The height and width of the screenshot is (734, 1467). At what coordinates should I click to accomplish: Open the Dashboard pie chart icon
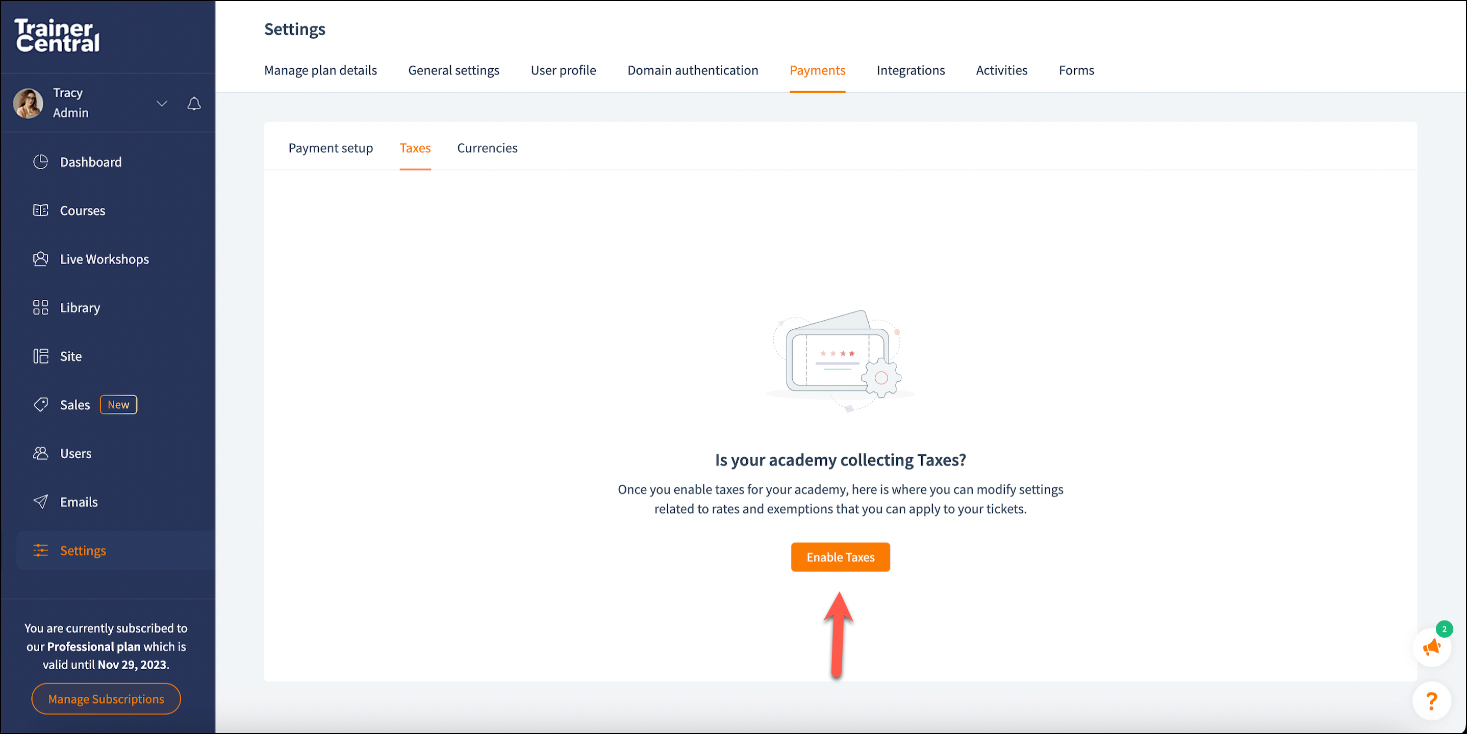(40, 162)
